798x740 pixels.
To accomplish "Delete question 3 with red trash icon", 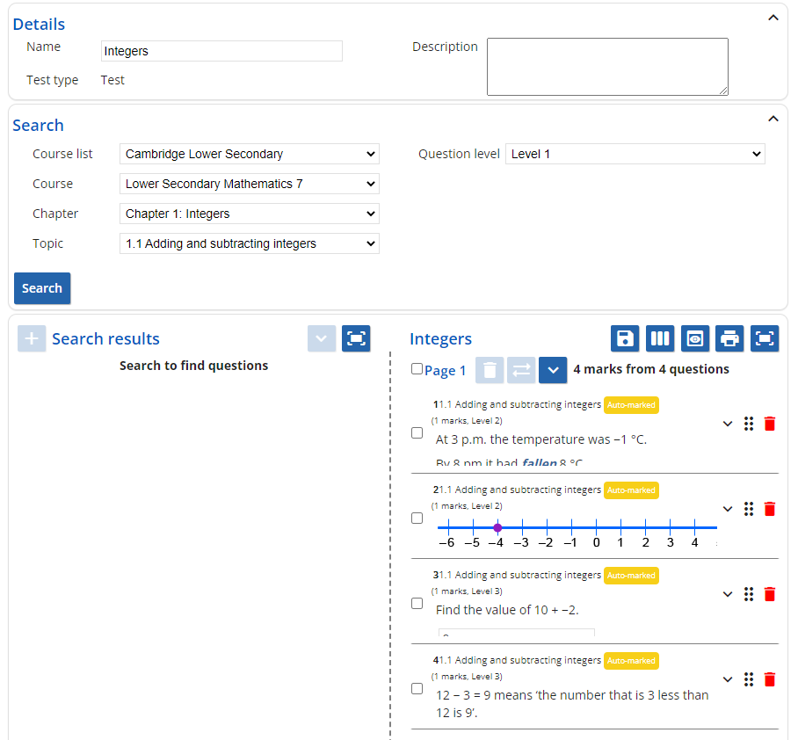I will click(x=770, y=594).
